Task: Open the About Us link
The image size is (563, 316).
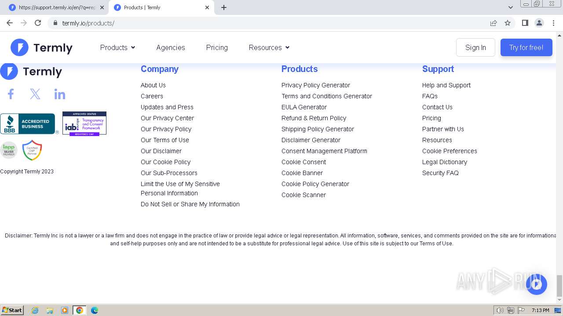Action: [x=153, y=85]
